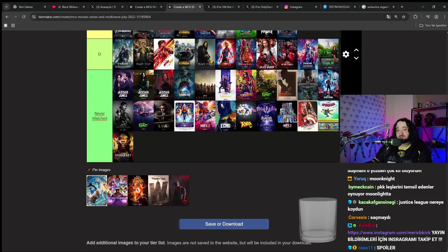Close the wolverine asgard tab
The width and height of the screenshot is (448, 252).
(x=393, y=7)
